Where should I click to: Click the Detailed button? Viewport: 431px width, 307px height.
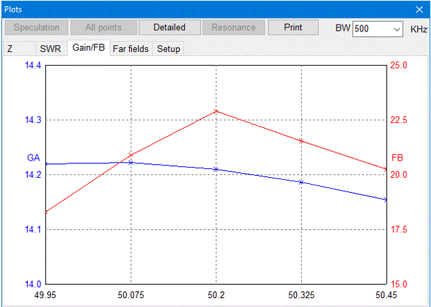click(169, 27)
